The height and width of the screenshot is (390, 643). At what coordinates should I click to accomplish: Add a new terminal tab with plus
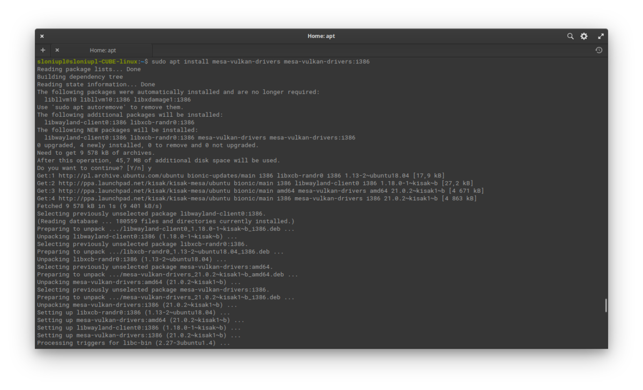43,50
